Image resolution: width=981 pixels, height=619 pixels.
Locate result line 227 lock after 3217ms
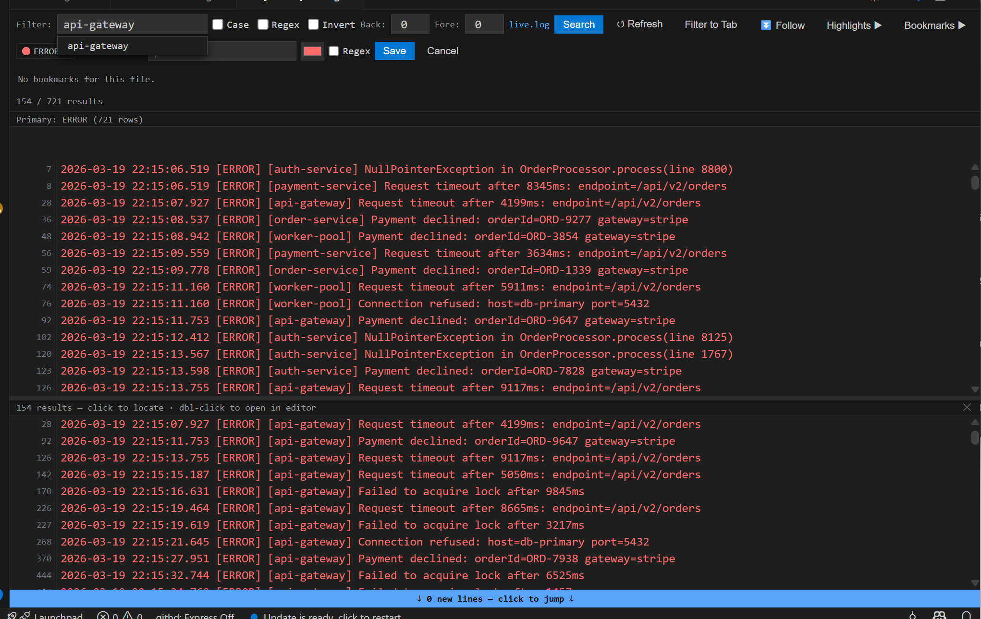point(490,525)
